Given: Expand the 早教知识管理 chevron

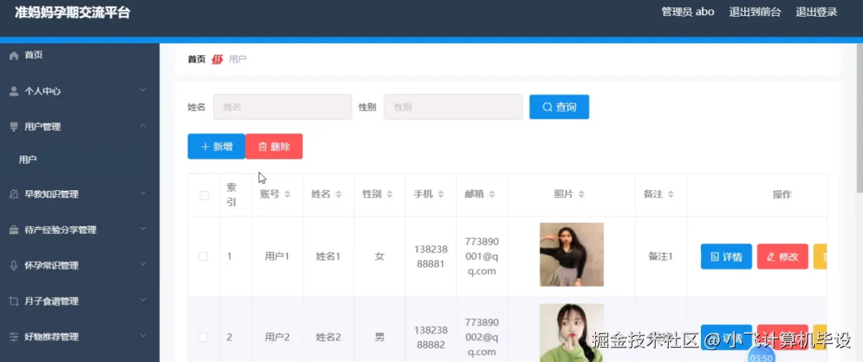Looking at the screenshot, I should click(x=143, y=193).
